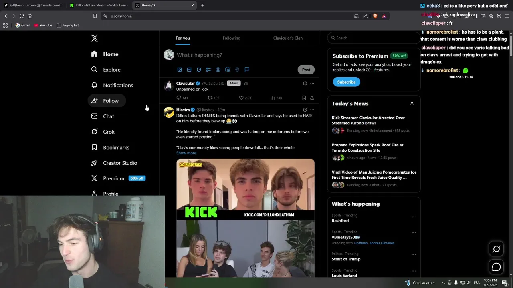Open Explore in the sidebar

106,70
